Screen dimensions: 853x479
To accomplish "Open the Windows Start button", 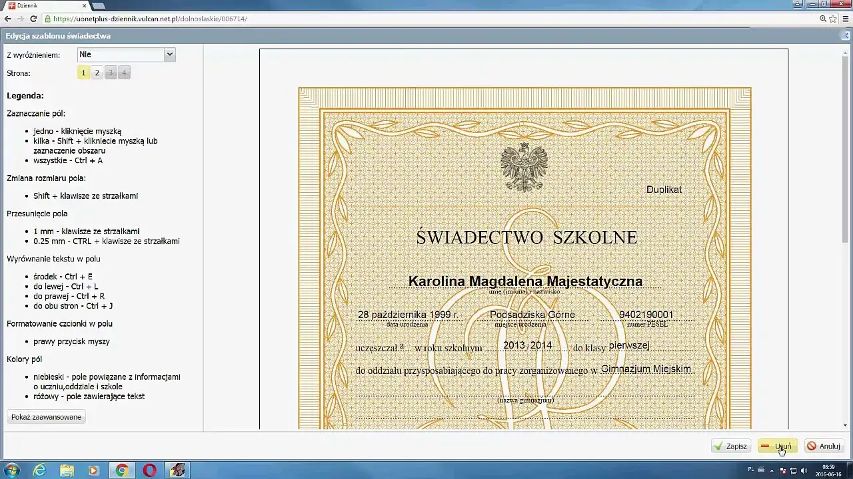I will tap(12, 470).
